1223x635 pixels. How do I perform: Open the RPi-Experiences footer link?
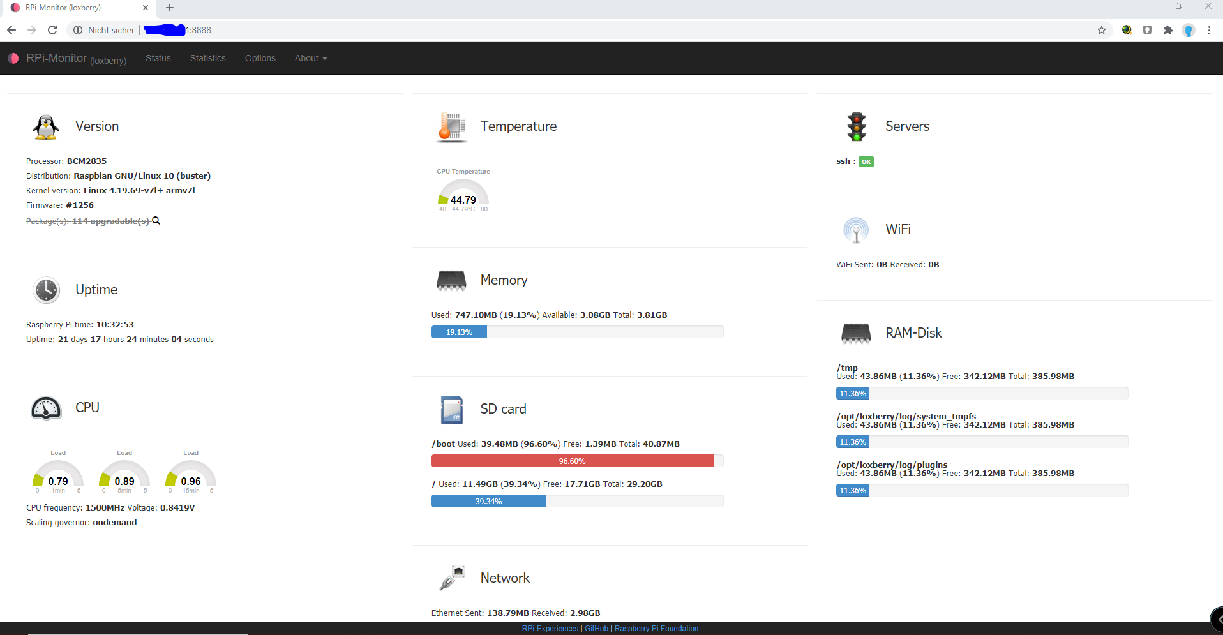[x=550, y=629]
